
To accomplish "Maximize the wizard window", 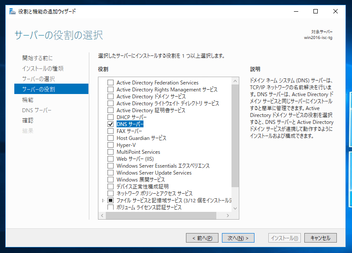I will click(x=316, y=11).
